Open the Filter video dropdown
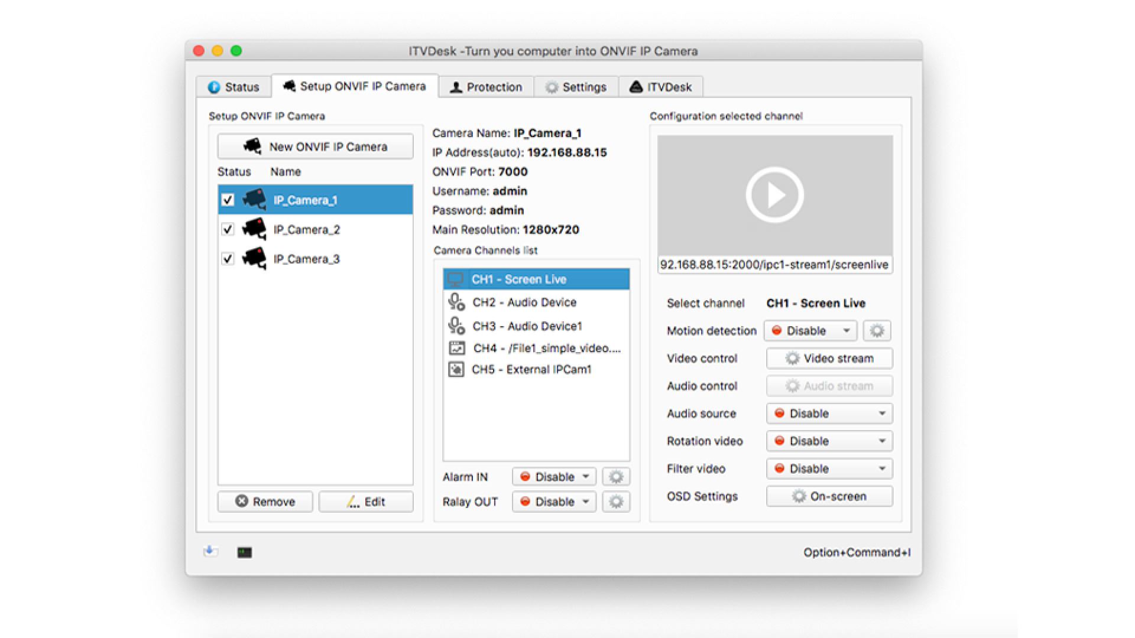Screen dimensions: 1135x638 (829, 468)
